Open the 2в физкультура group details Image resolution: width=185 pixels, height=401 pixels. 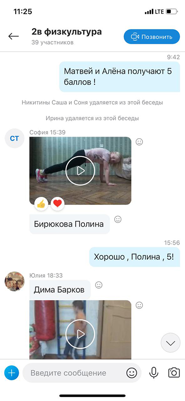click(67, 32)
